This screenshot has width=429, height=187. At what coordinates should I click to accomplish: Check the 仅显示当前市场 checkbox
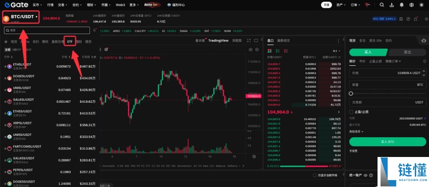315,175
